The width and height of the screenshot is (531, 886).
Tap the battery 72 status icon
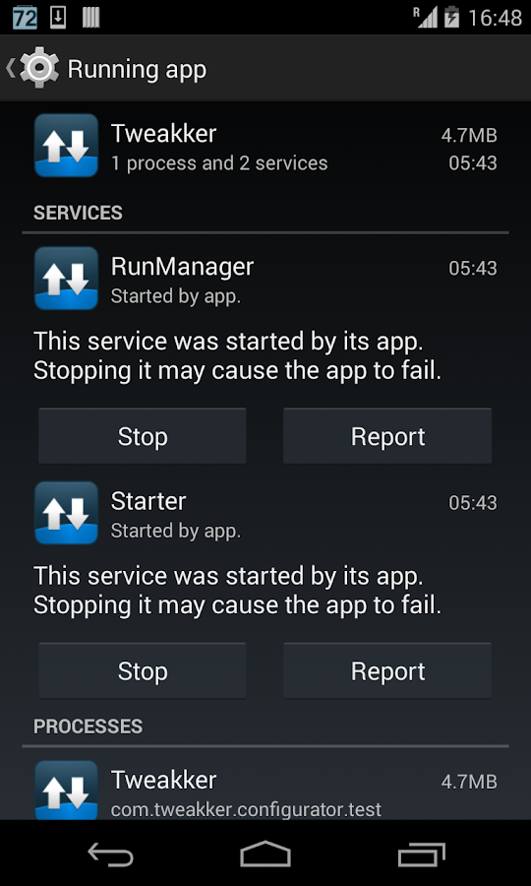(x=25, y=18)
